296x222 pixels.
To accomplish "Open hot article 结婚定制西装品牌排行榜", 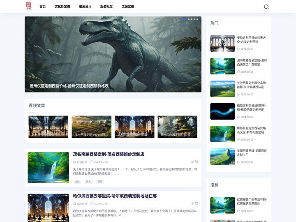I will [251, 108].
